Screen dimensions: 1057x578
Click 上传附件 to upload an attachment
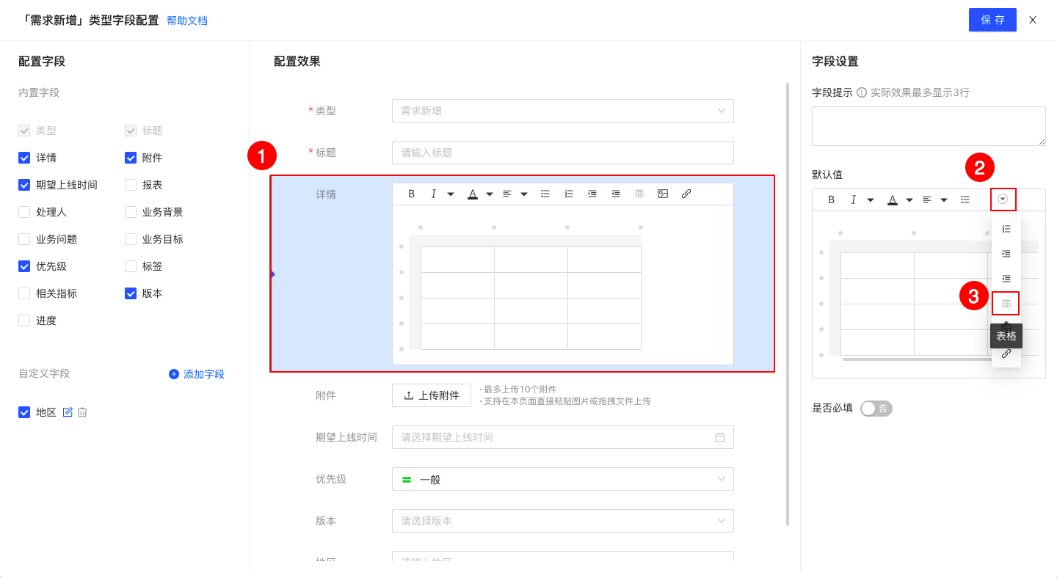(432, 395)
